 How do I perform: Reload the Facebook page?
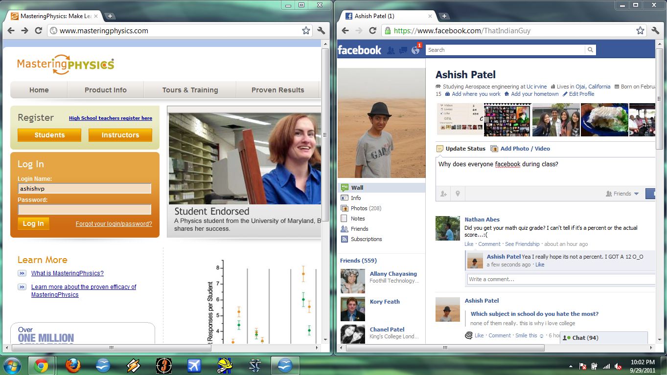(372, 30)
